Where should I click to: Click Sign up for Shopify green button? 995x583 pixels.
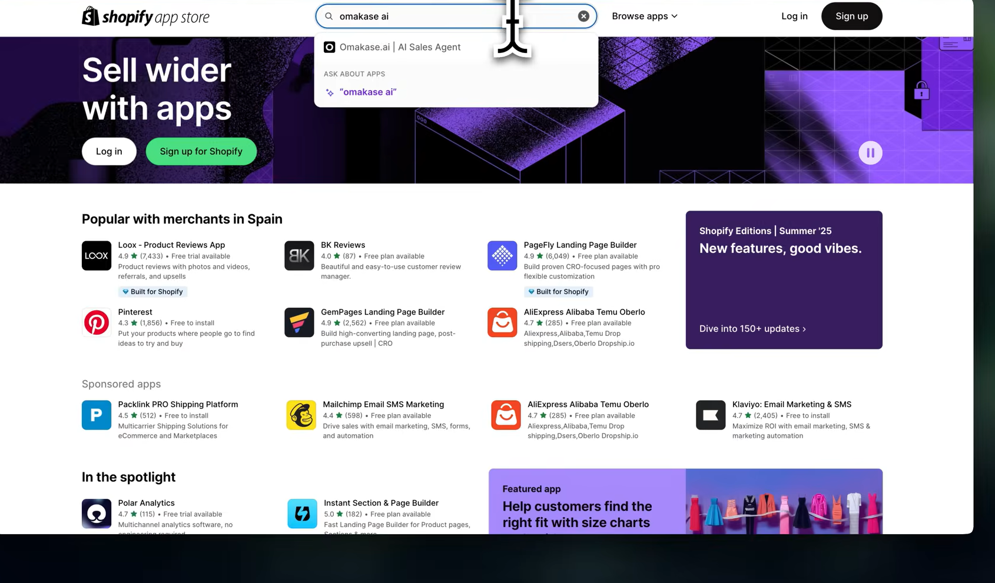201,151
